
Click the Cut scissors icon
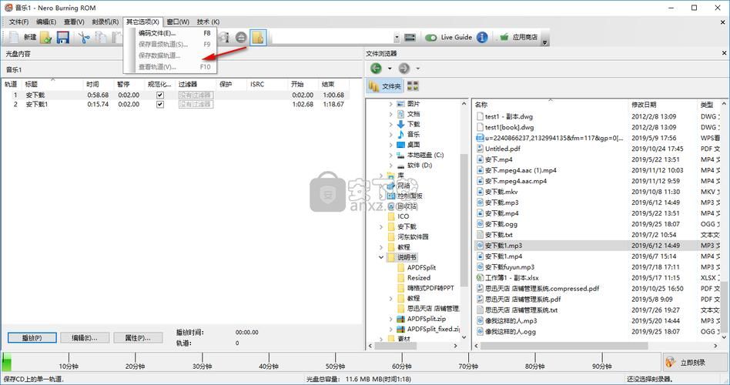tap(84, 37)
